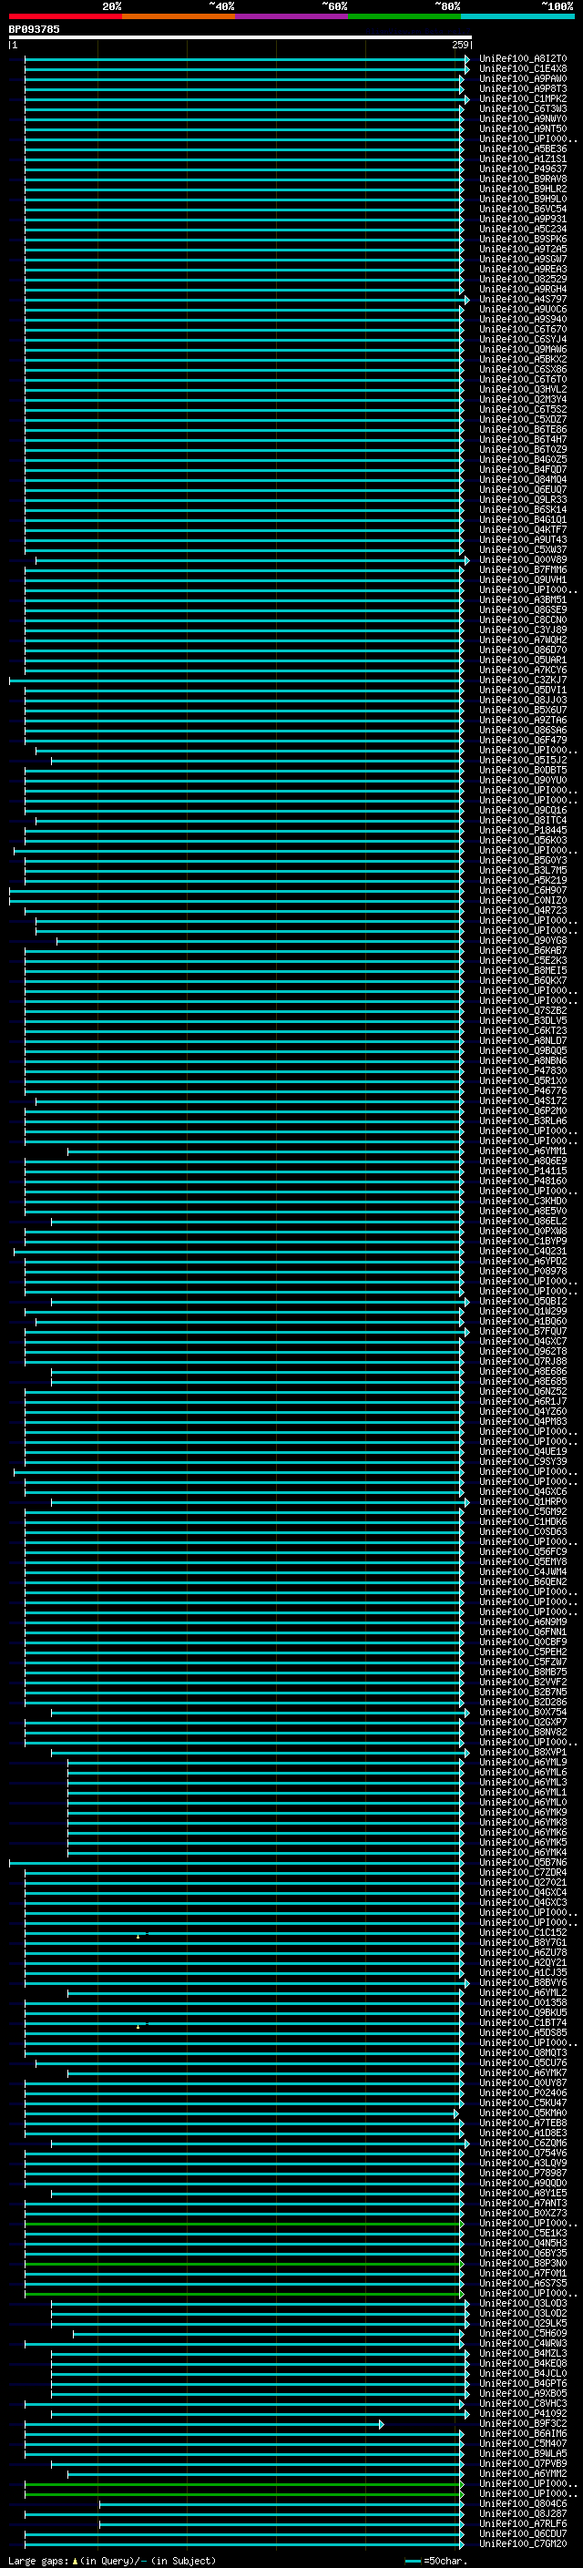Click hit UniRef100_P48160

(522, 1182)
